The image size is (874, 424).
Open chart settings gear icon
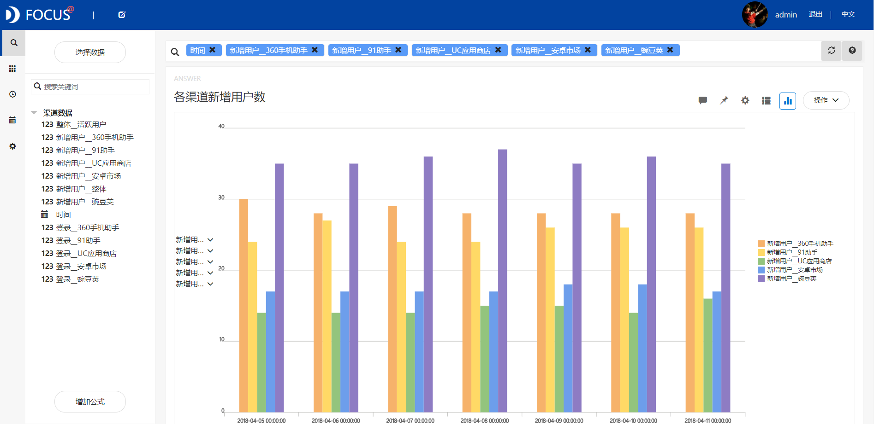click(x=745, y=100)
